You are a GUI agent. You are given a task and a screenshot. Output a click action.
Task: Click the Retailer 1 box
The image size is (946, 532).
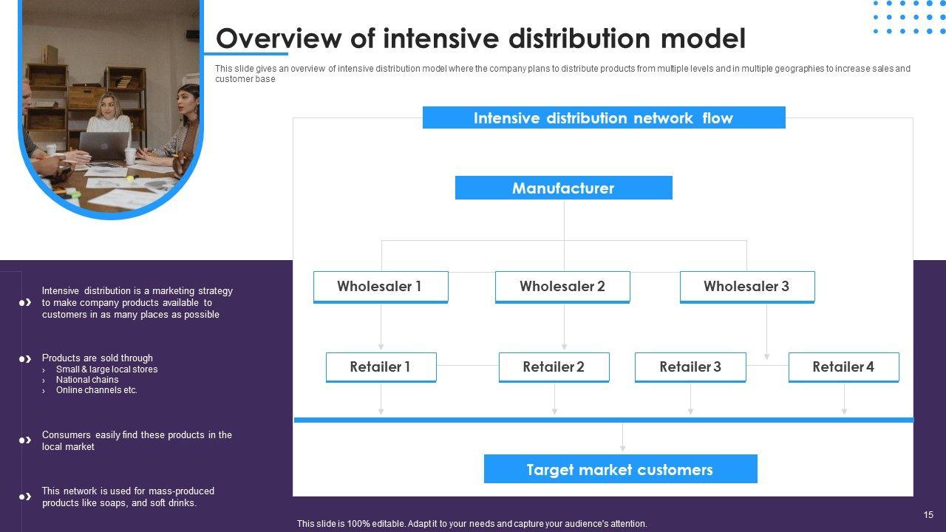click(x=381, y=367)
